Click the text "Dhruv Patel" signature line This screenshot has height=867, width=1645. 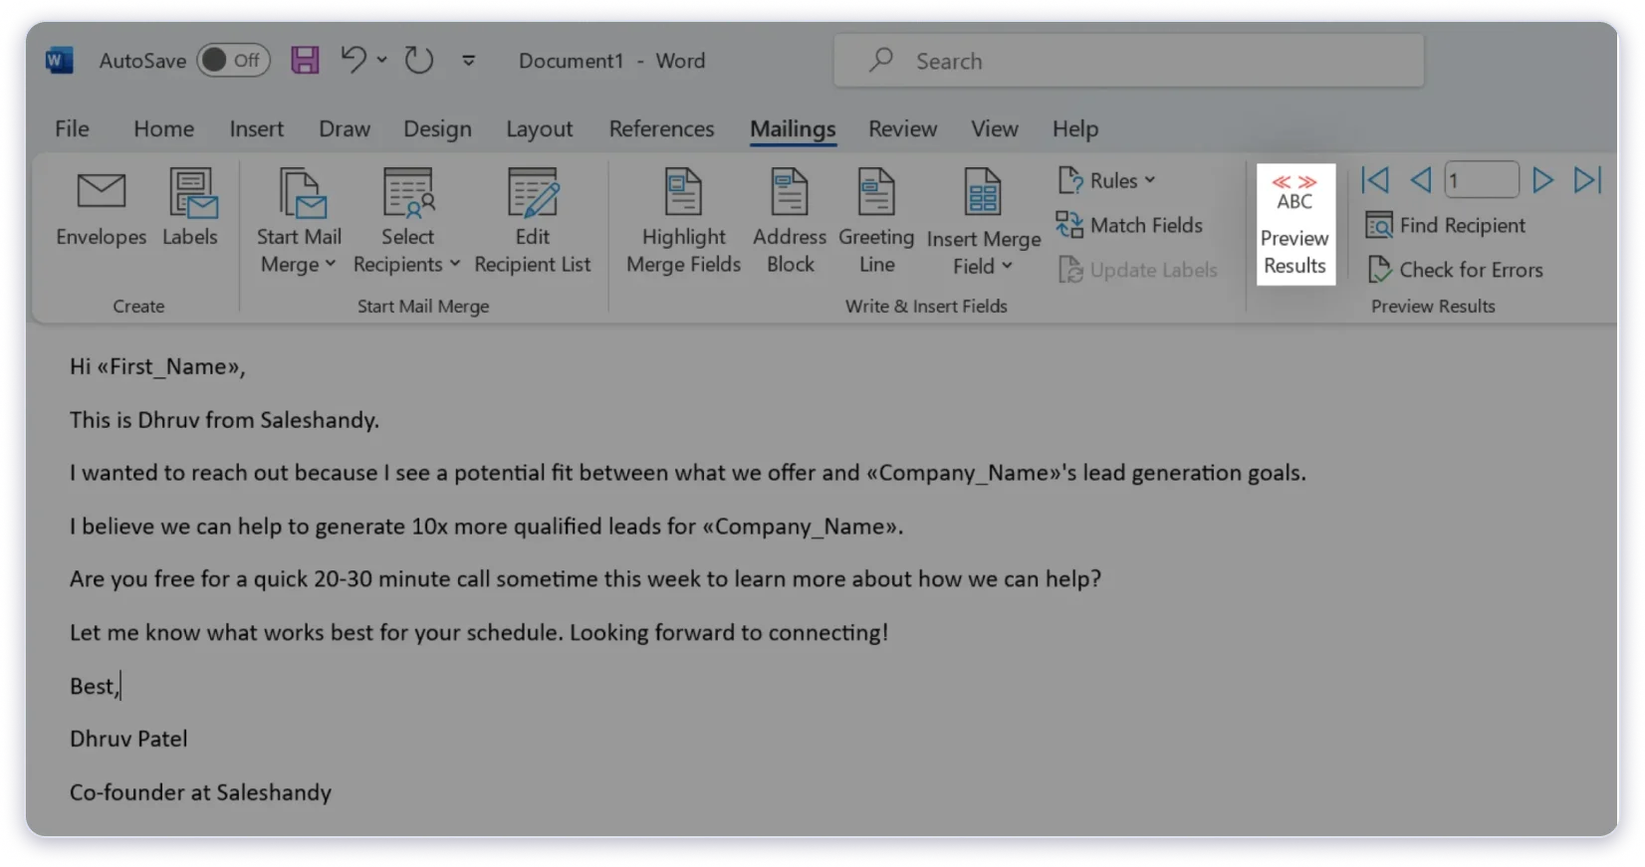[x=128, y=739]
